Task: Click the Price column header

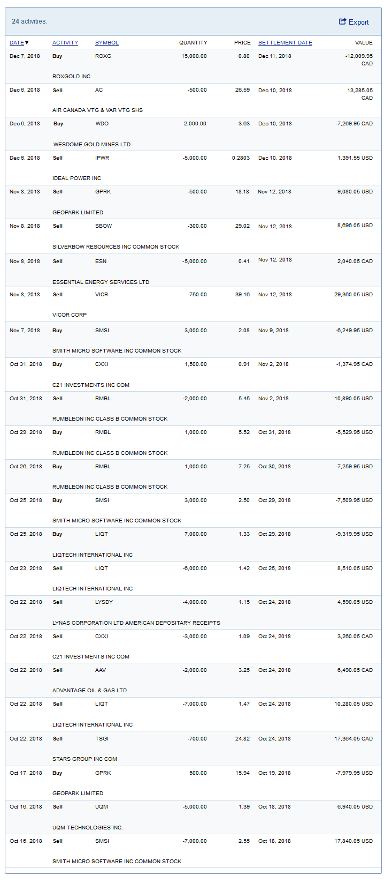Action: point(242,43)
